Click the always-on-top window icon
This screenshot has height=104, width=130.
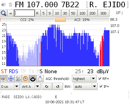(x=40, y=79)
